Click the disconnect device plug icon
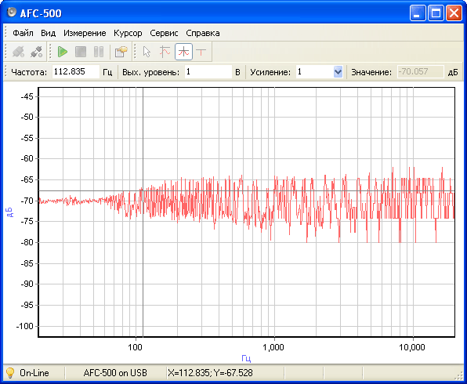 [x=37, y=52]
